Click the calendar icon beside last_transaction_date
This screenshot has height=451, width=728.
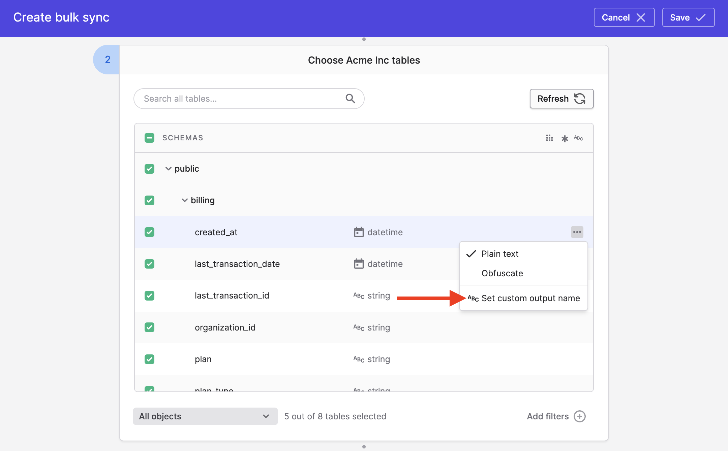coord(359,264)
